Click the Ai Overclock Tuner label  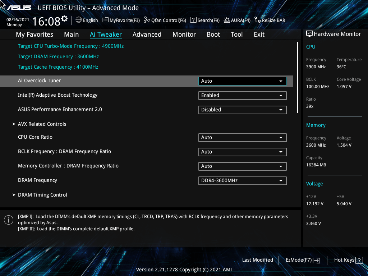39,80
